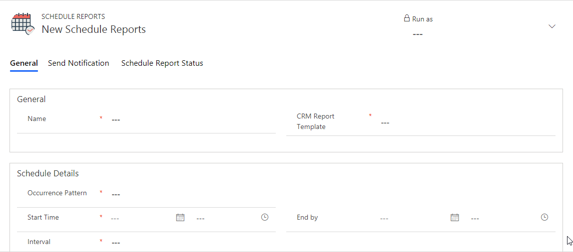Open the Occurrence Pattern dropdown field
This screenshot has height=252, width=573.
(x=192, y=194)
